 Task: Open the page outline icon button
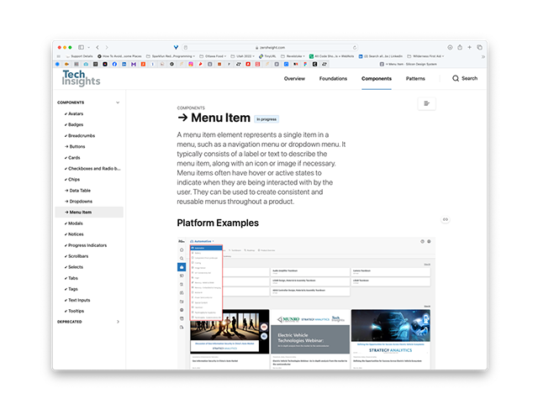(x=427, y=103)
